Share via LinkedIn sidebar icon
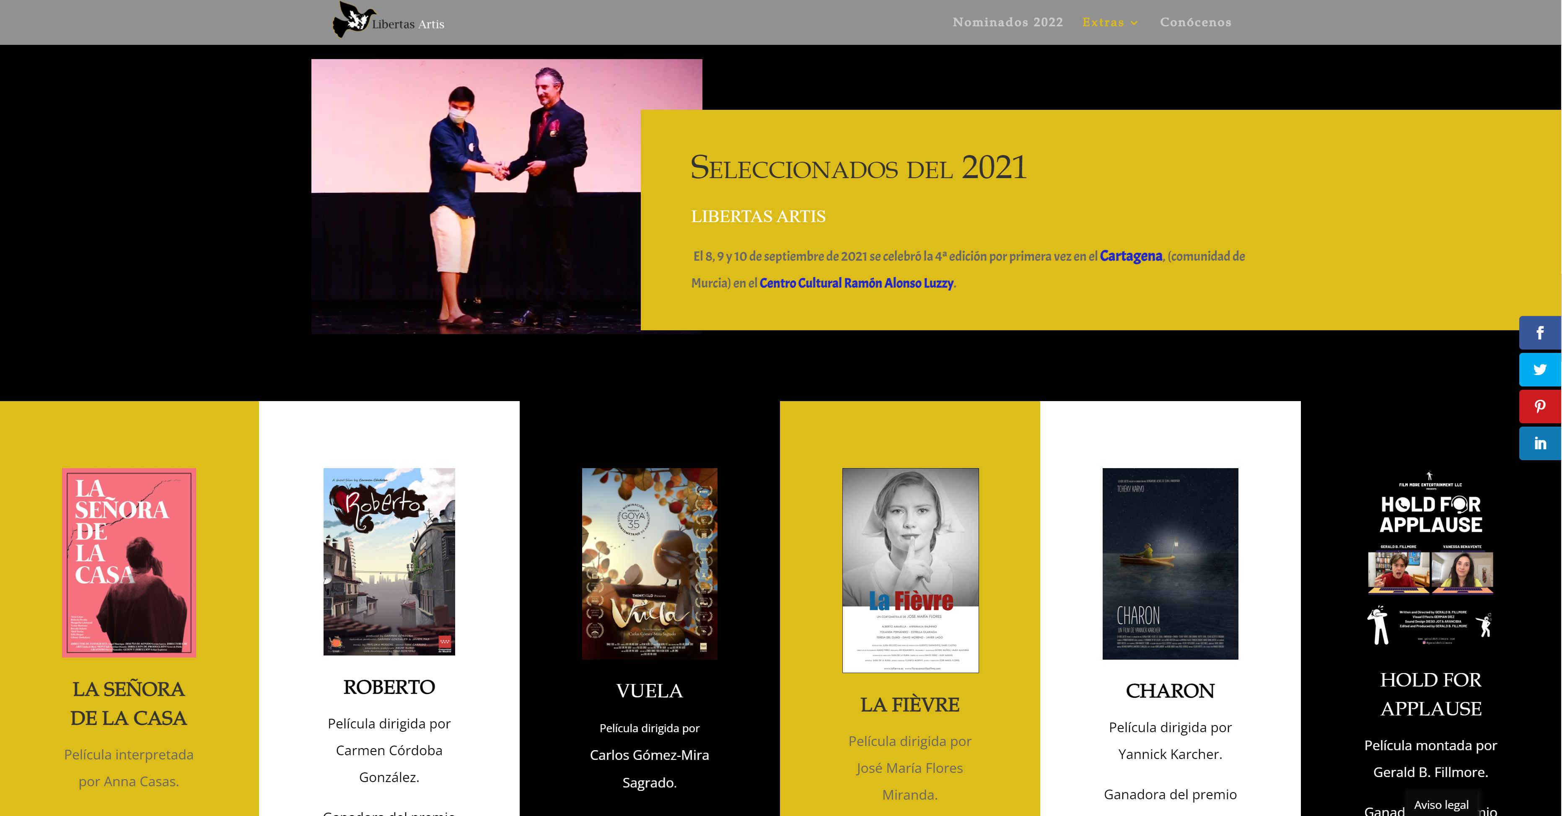This screenshot has width=1562, height=816. (x=1539, y=444)
